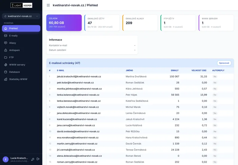Select lenka.kolarova@kvetinarstvi-novak.cz email
Screen dimensions: 238x165
click(x=78, y=95)
